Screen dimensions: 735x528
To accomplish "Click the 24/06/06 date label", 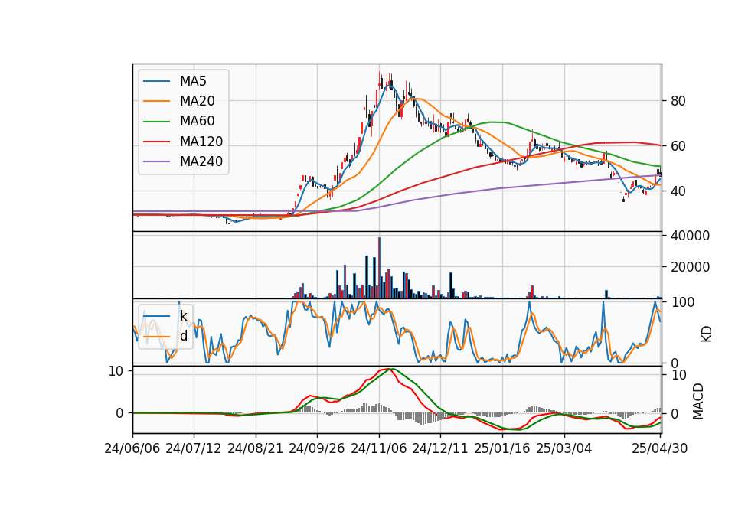I will tap(132, 448).
